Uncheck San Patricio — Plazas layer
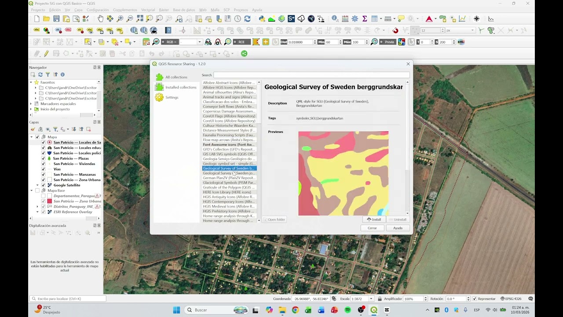 click(43, 158)
